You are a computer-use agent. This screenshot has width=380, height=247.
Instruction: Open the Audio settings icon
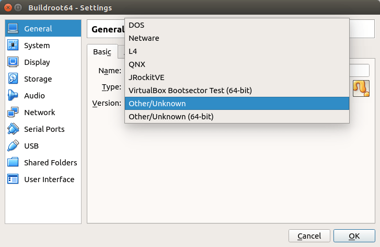pos(13,96)
